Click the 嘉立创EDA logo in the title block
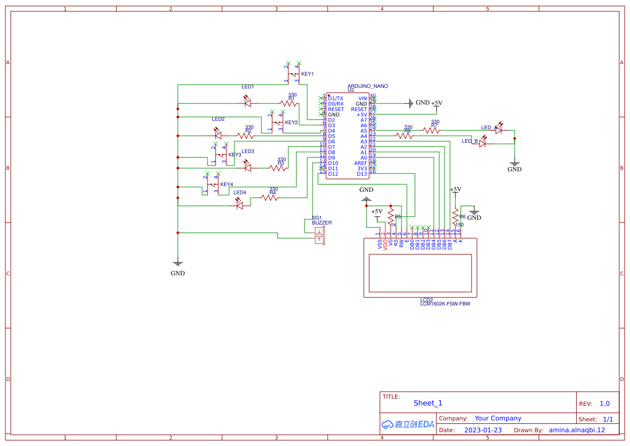 pos(407,424)
